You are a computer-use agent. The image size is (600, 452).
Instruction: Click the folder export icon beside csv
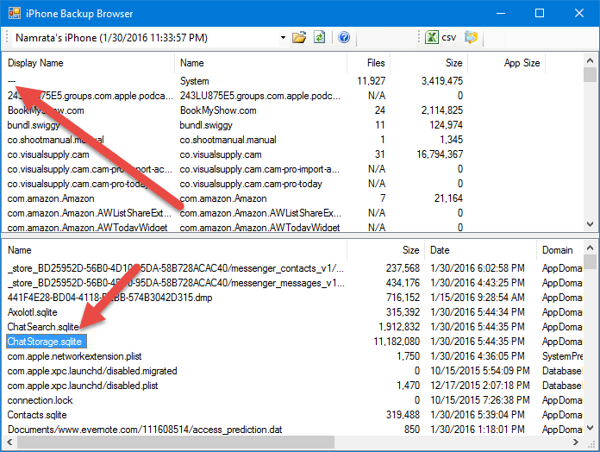[x=471, y=37]
